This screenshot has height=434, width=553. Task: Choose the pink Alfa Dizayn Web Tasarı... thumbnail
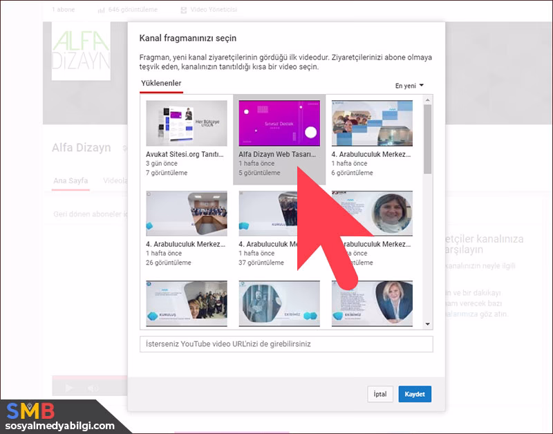coord(279,123)
